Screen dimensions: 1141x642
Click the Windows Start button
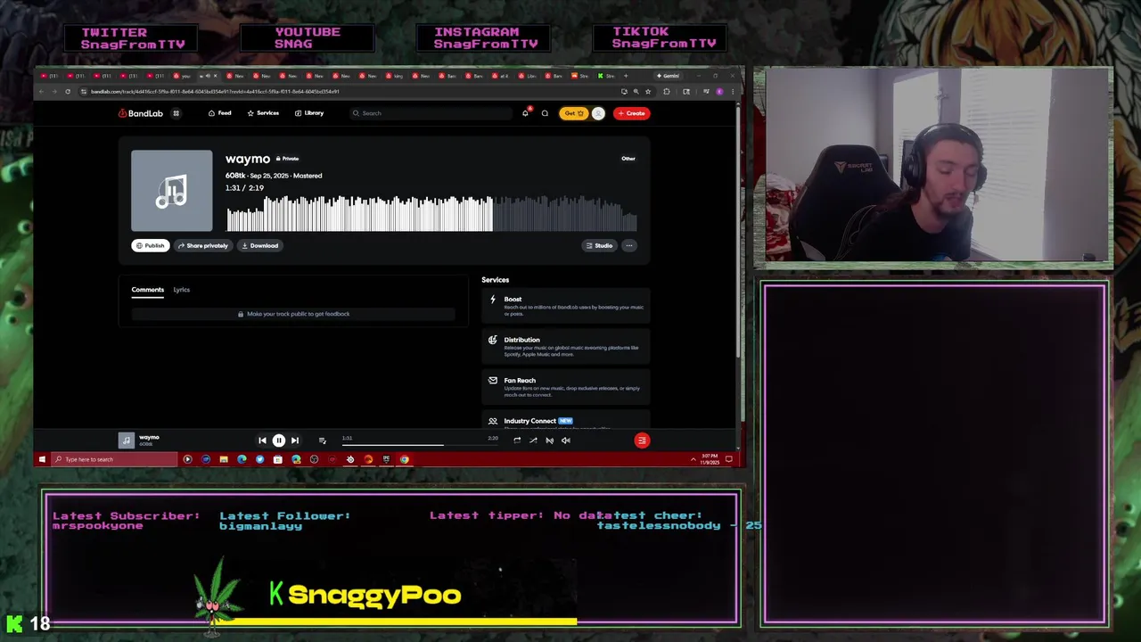point(42,459)
